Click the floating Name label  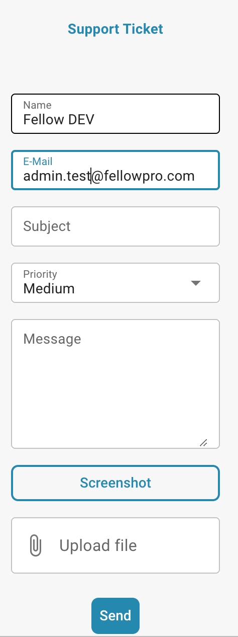[37, 105]
